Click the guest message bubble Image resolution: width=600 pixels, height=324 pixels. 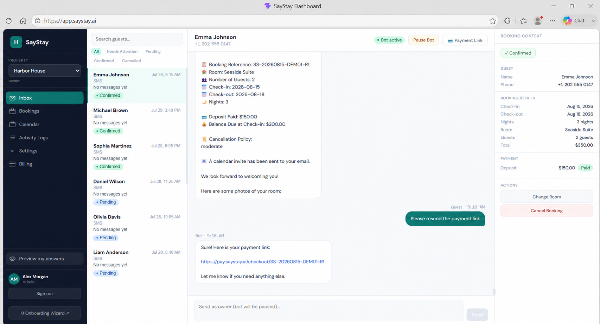point(445,219)
